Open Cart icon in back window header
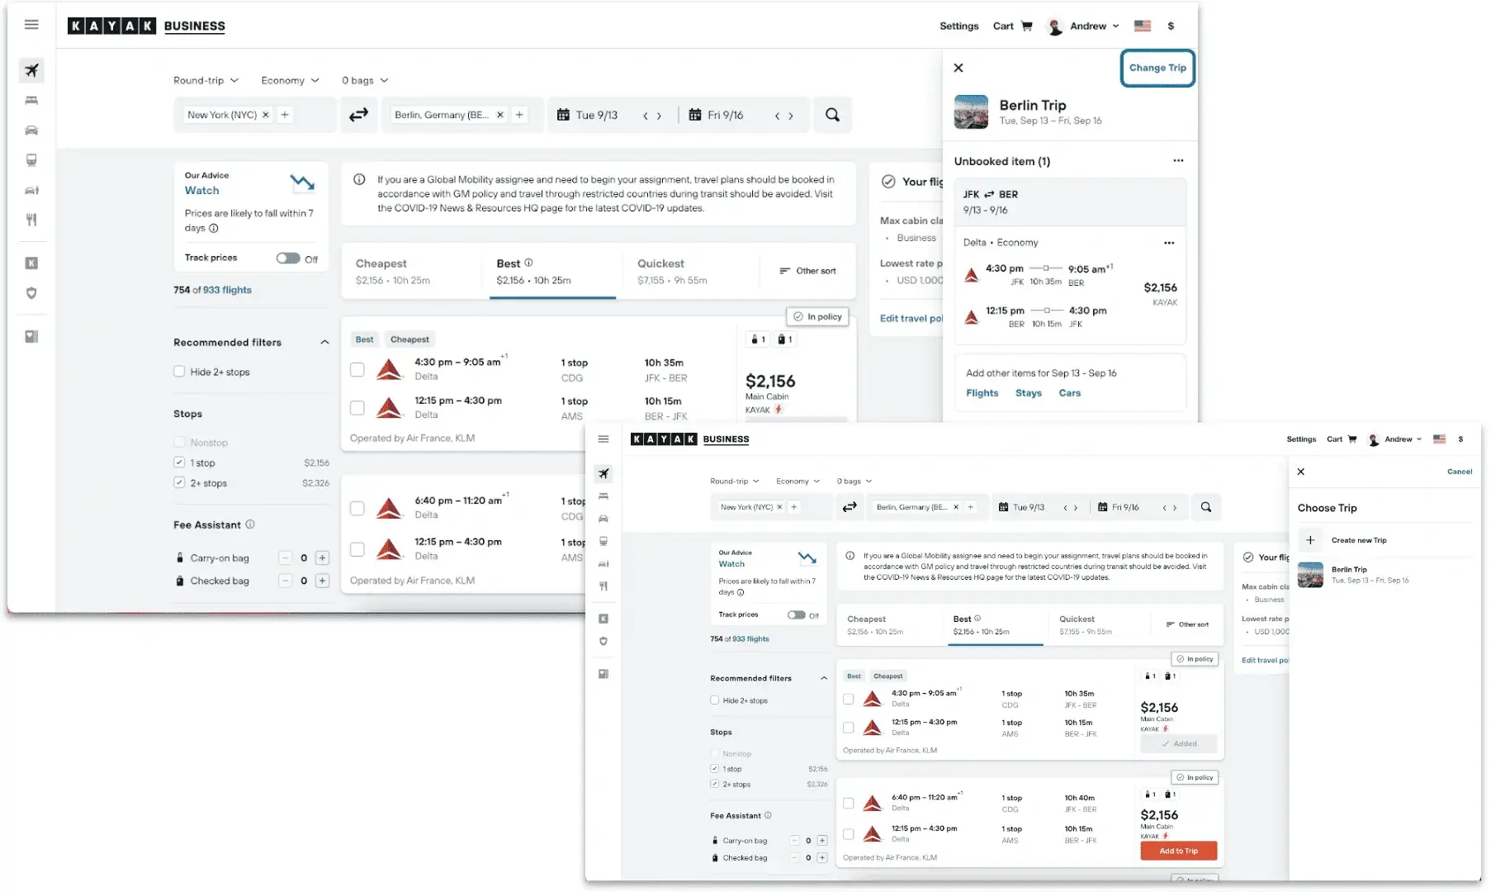 [x=1027, y=26]
